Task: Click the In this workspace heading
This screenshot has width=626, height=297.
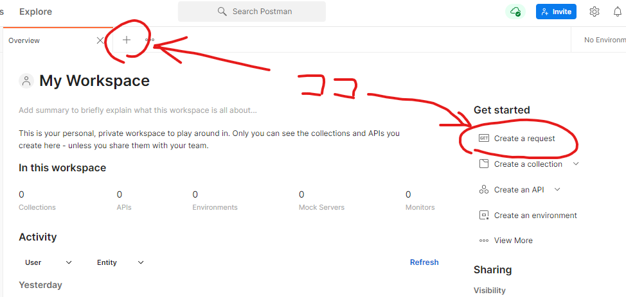Action: click(x=62, y=168)
